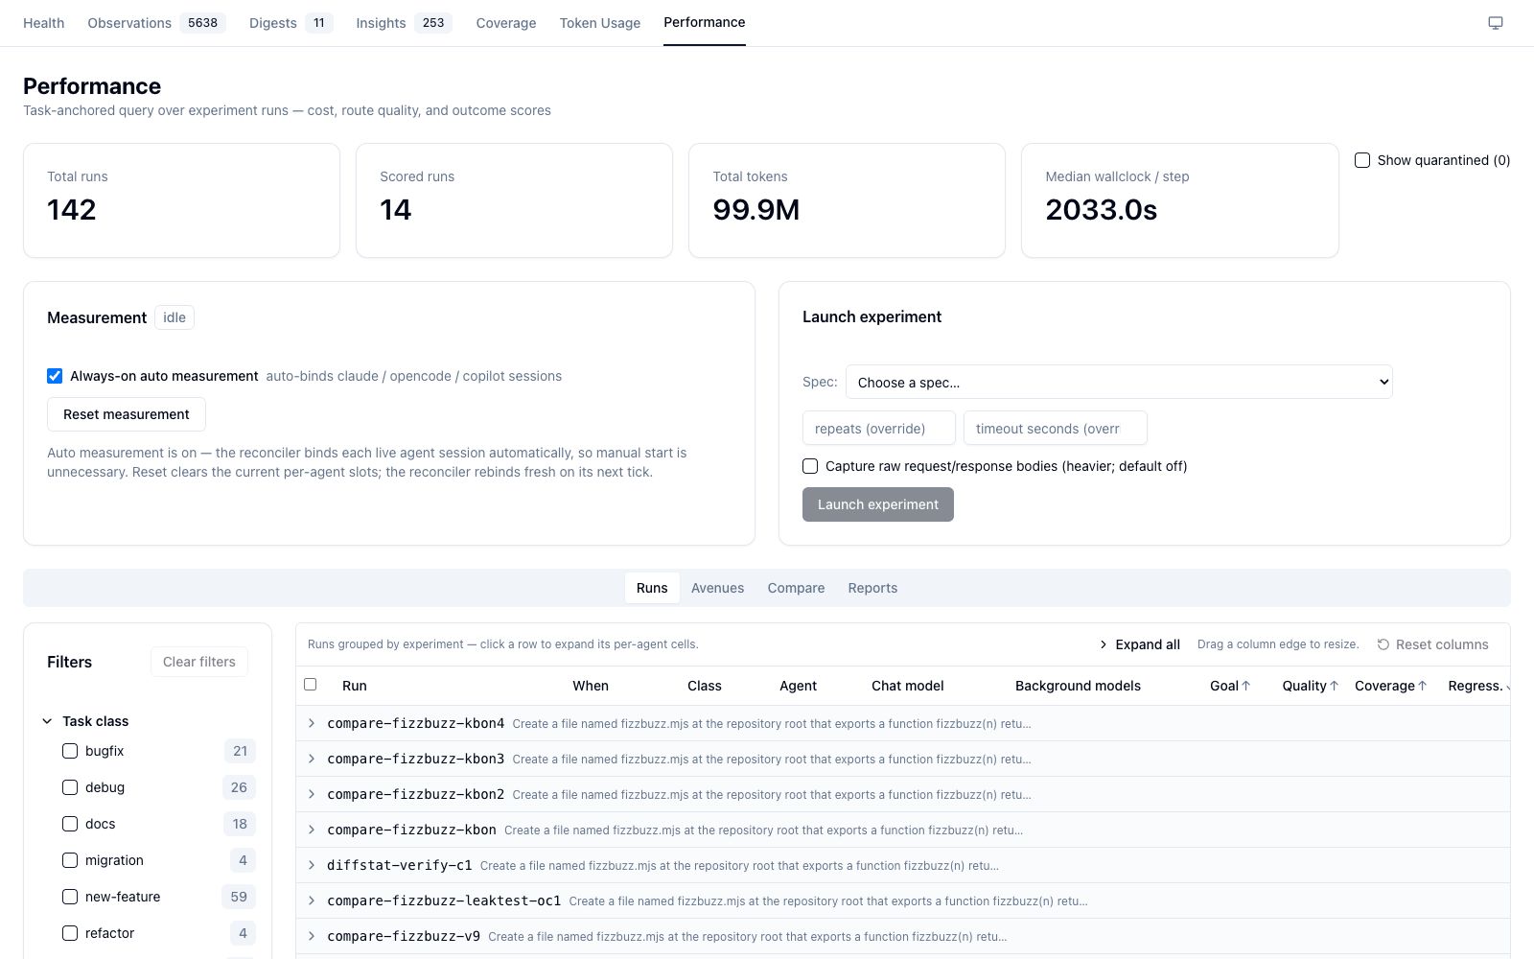1534x959 pixels.
Task: Expand the compare-fizzbuzz-leaktest-oc1 row
Action: pyautogui.click(x=312, y=901)
